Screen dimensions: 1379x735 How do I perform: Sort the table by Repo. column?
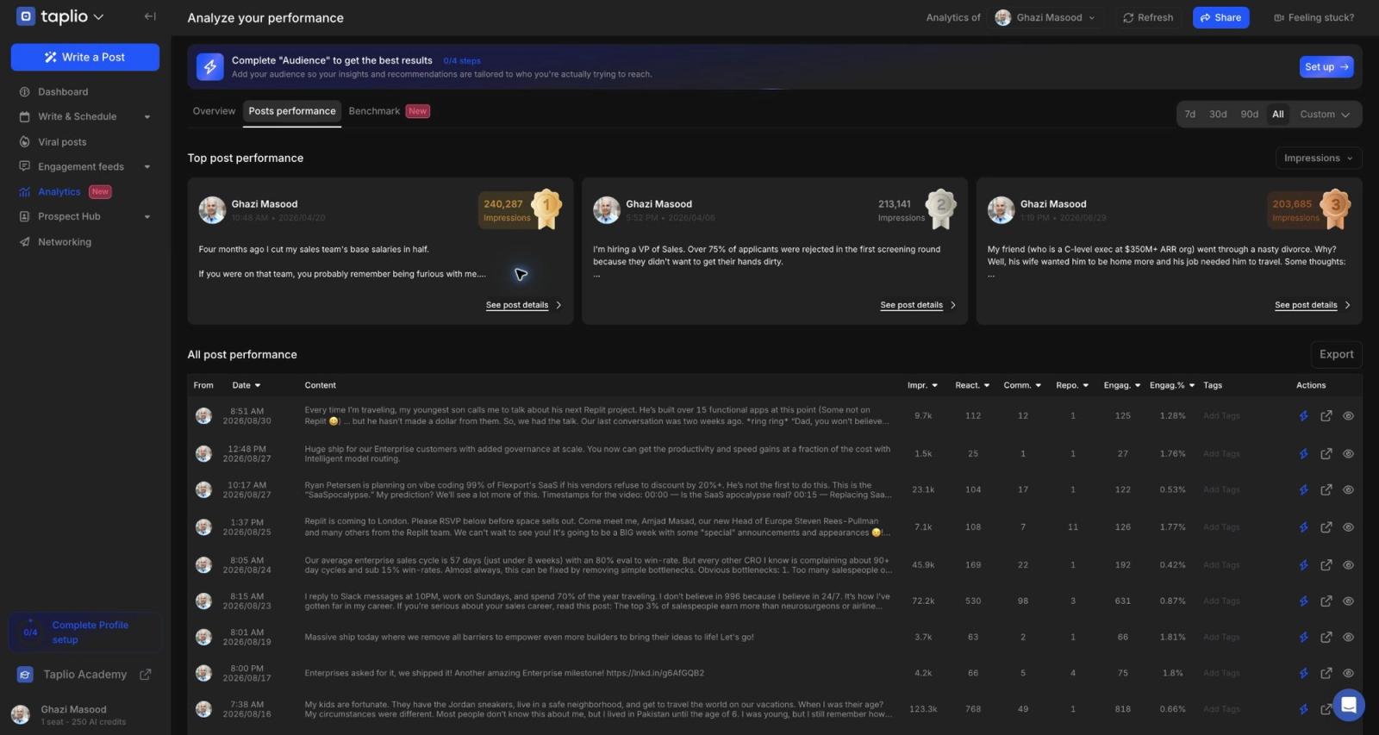point(1072,385)
